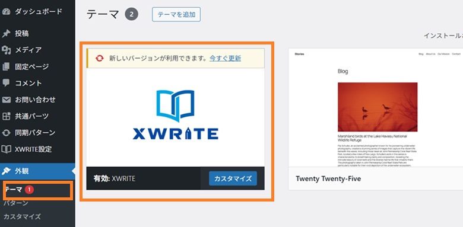Select the パターン submenu item
Viewport: 463px width, 227px height.
pos(16,203)
